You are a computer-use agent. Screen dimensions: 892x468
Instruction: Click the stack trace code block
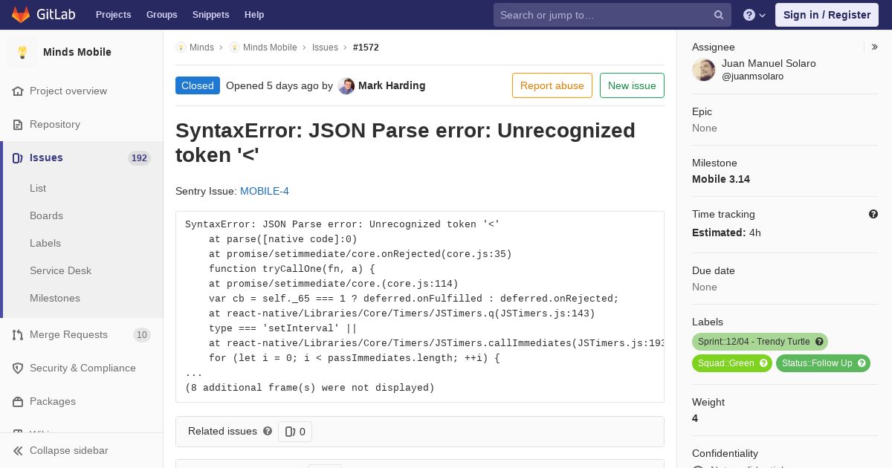420,307
